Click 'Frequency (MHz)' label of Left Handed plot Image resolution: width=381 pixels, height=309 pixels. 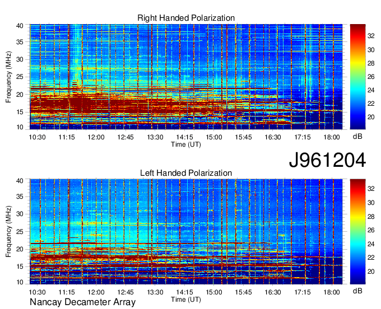8,232
